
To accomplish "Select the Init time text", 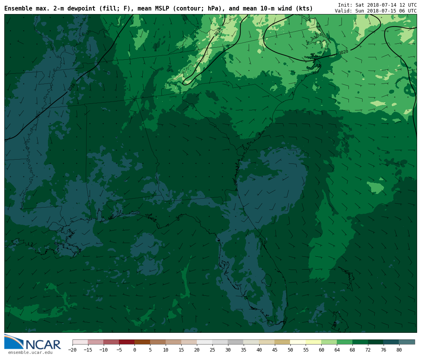I will [x=377, y=5].
